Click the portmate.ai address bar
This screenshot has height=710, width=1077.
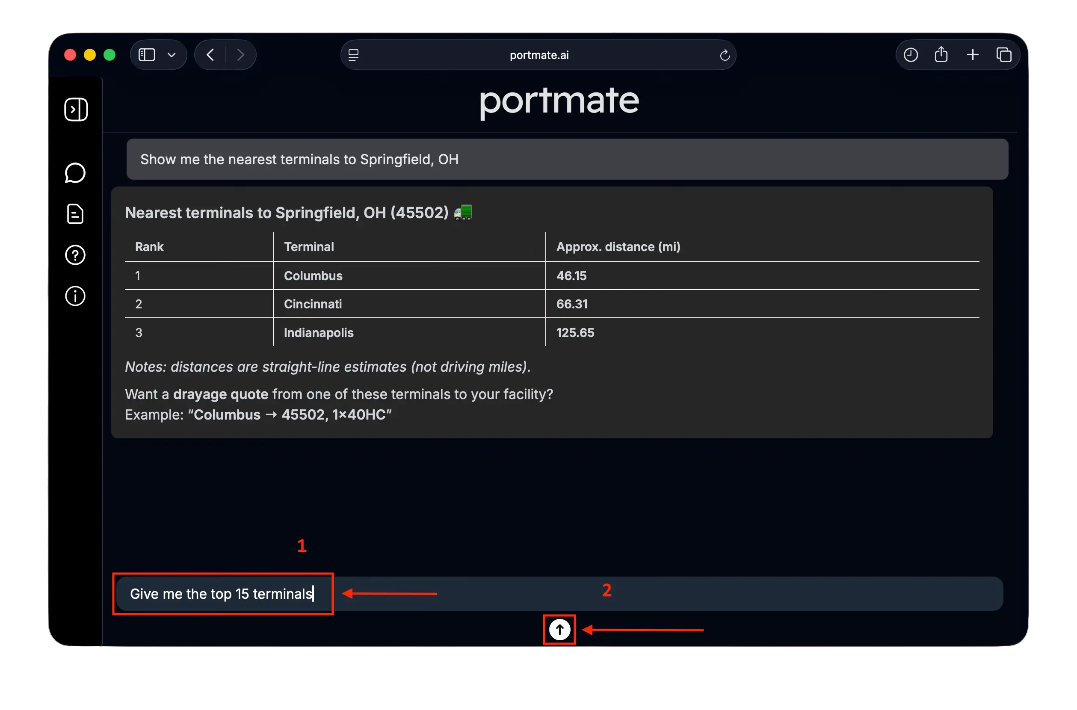538,55
